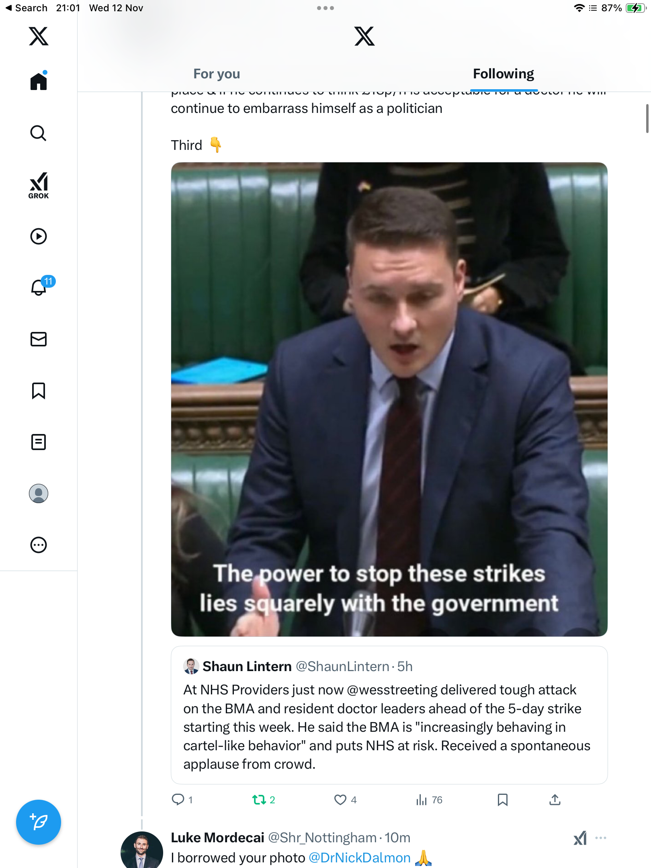Open the share menu for the tweet
651x868 pixels.
[x=555, y=800]
